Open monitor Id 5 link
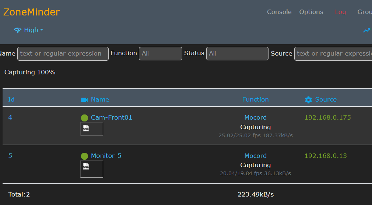 [10, 156]
